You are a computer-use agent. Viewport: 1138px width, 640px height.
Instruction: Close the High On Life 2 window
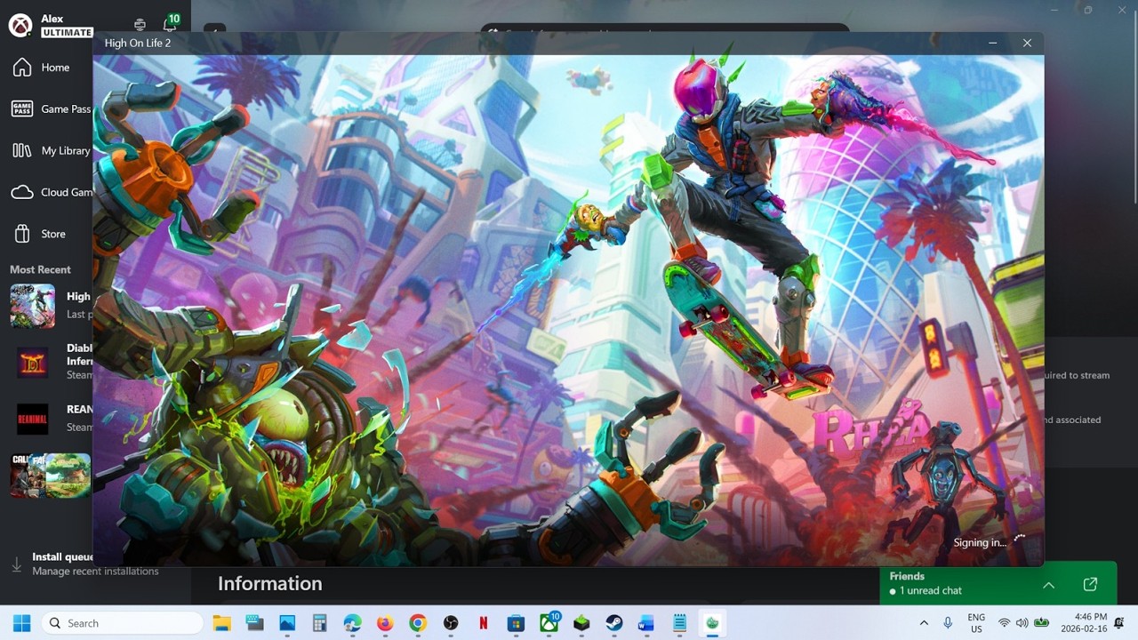click(1027, 43)
